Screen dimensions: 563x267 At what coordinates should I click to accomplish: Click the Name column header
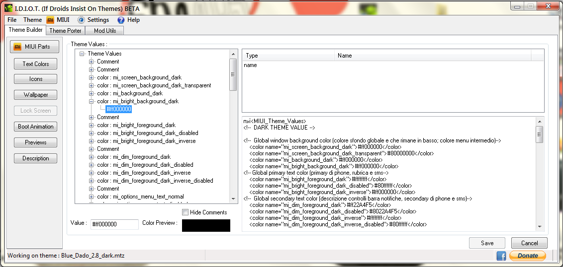[433, 56]
